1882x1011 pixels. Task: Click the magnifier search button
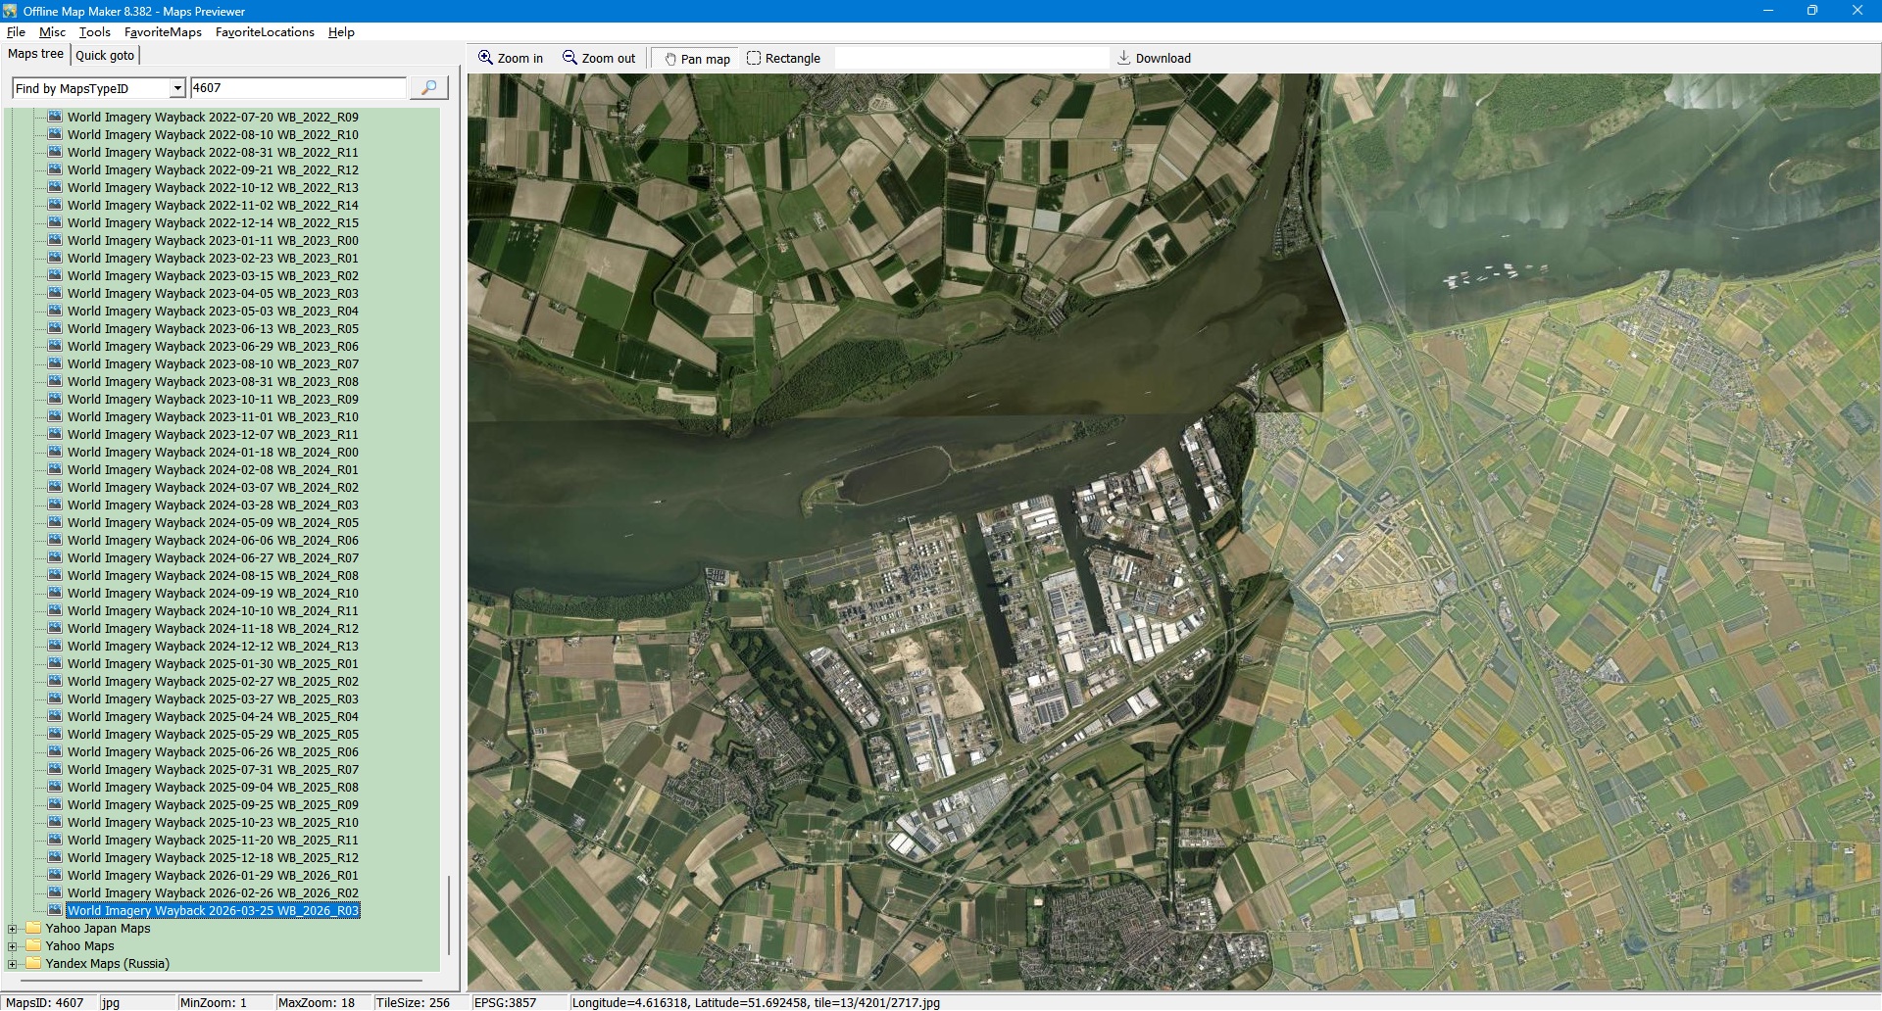tap(428, 88)
